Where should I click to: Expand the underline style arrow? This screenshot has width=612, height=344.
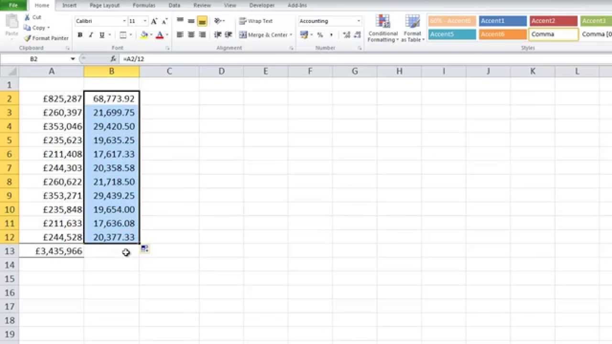point(109,35)
